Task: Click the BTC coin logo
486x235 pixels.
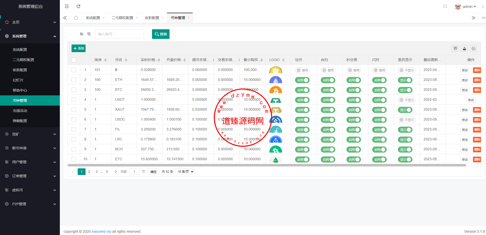Action: 276,90
